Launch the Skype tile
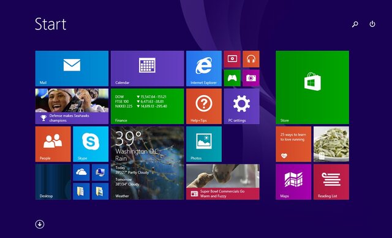Screen dimensions: 392x238 pos(91,144)
